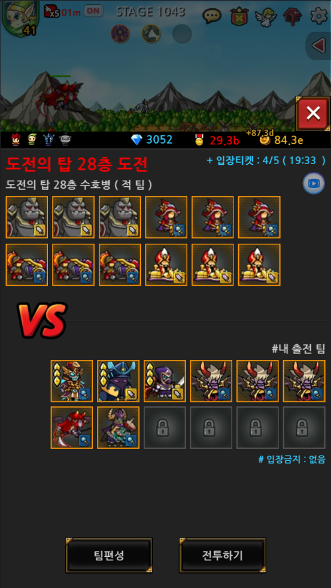Viewport: 331px width, 588px height.
Task: Expand the side panel red arrow
Action: point(318,46)
